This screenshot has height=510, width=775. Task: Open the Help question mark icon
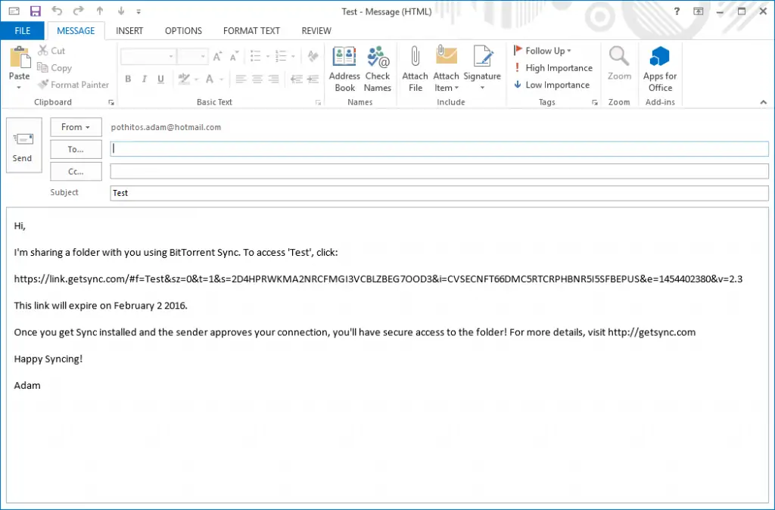pos(677,11)
